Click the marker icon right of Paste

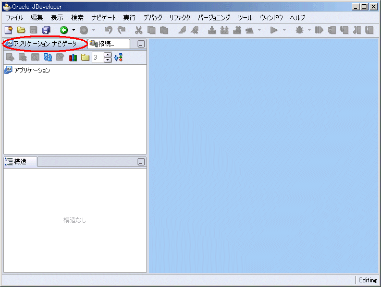coord(182,30)
